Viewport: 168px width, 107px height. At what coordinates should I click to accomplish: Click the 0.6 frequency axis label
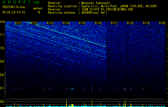2,102
